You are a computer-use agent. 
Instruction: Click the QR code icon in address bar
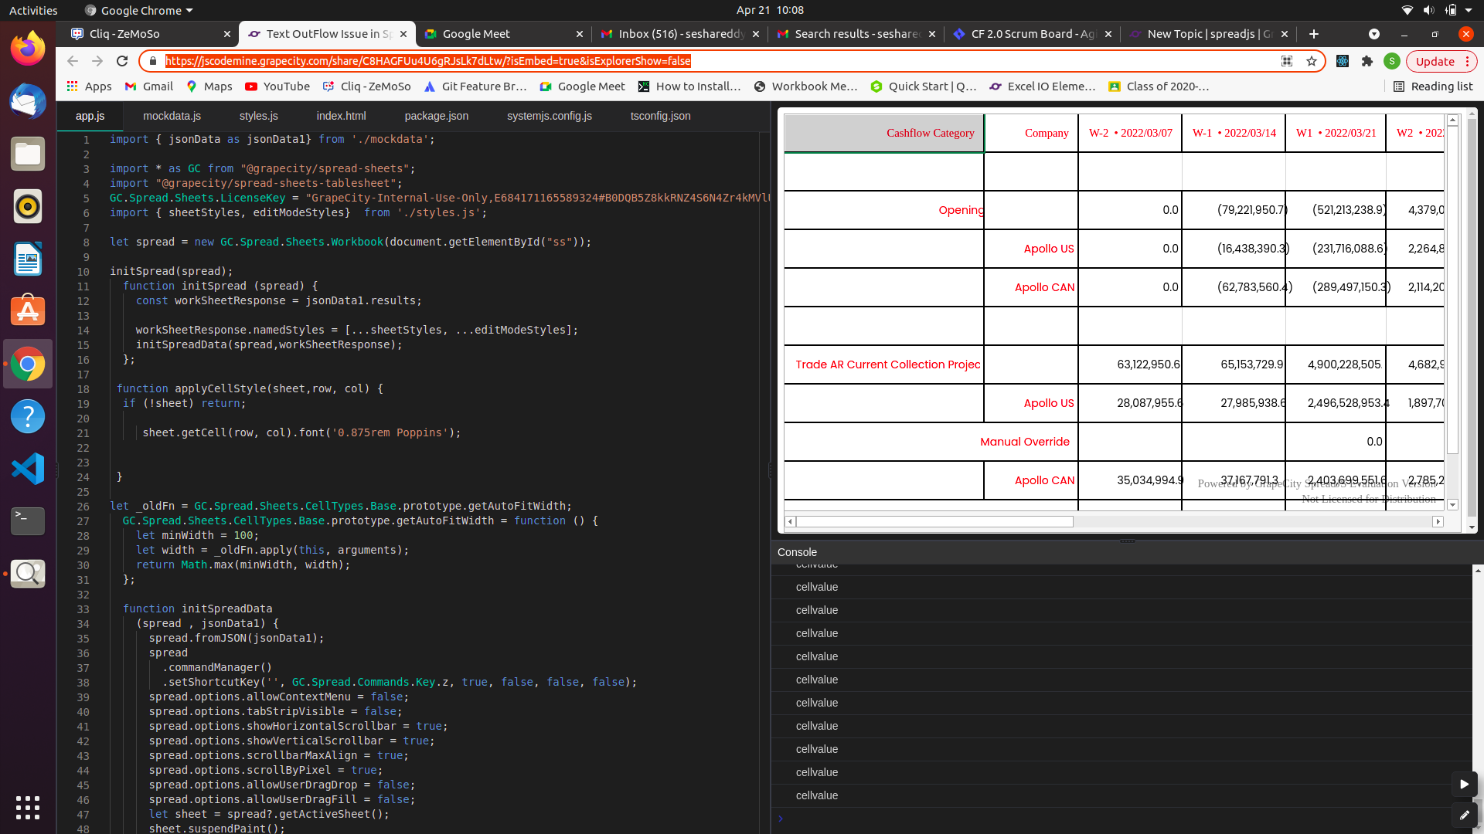point(1287,62)
